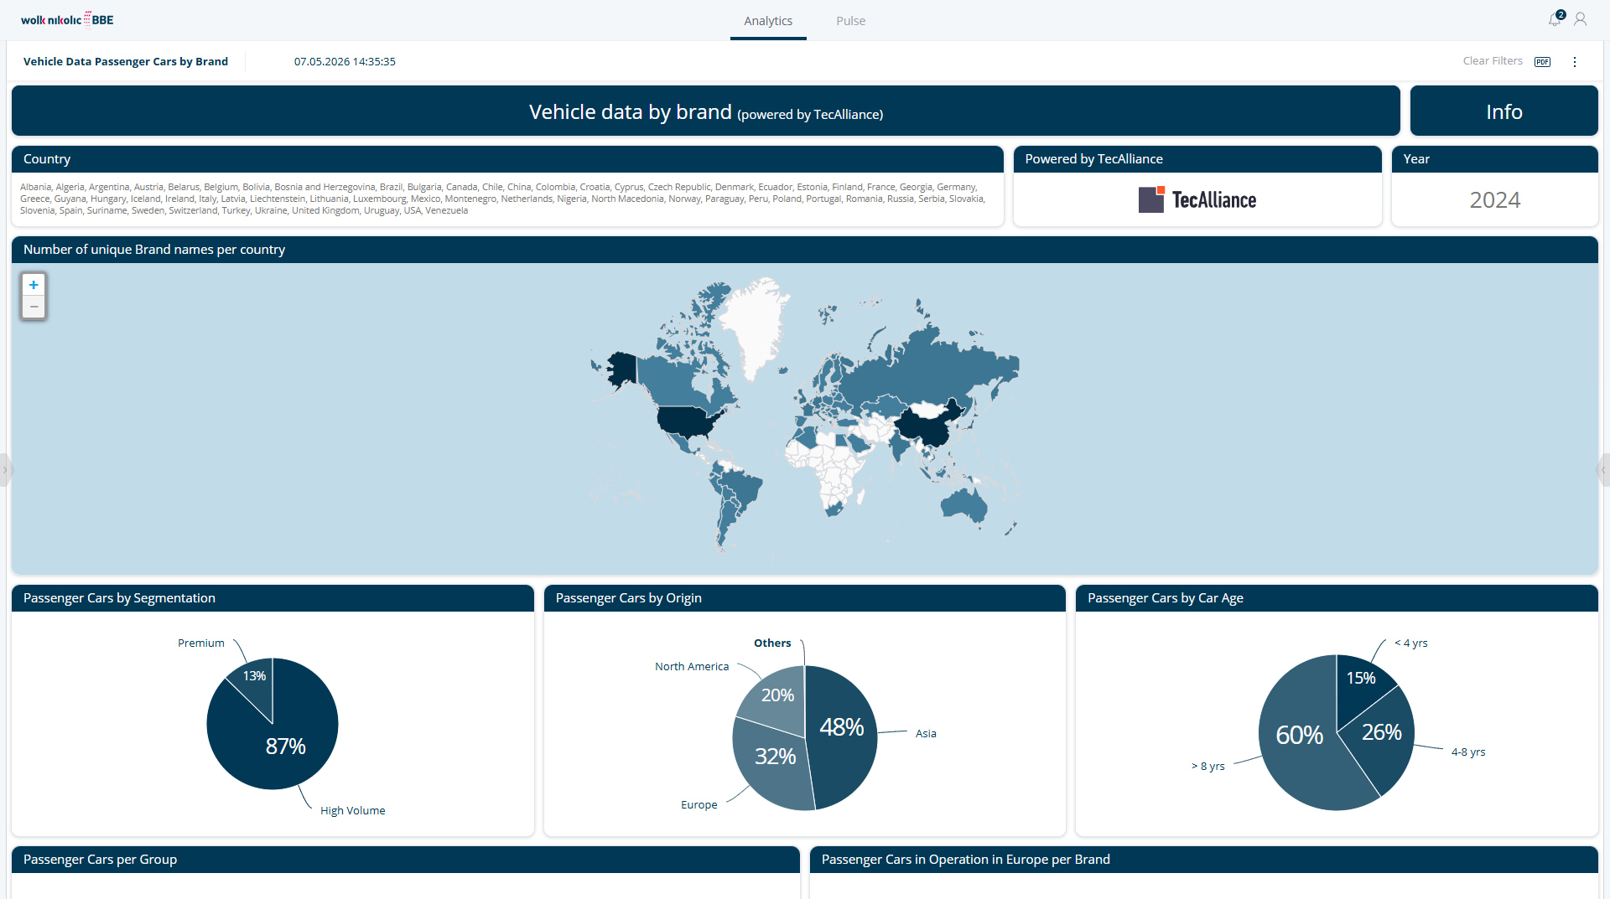Open the notifications bell icon
This screenshot has width=1610, height=899.
(x=1555, y=19)
